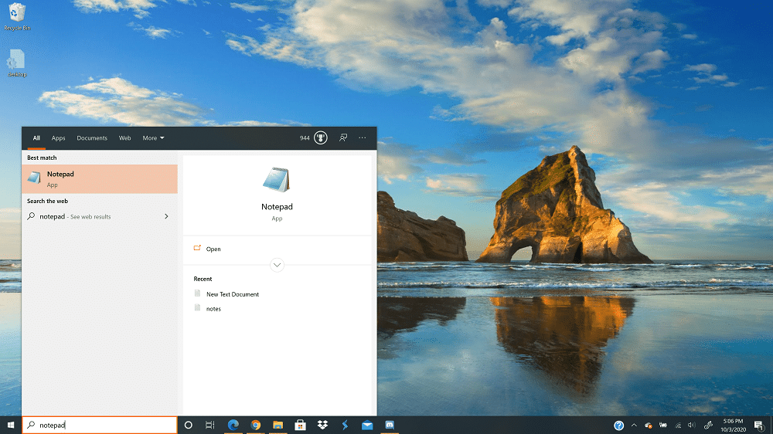
Task: Switch to the Documents search tab
Action: pos(92,138)
